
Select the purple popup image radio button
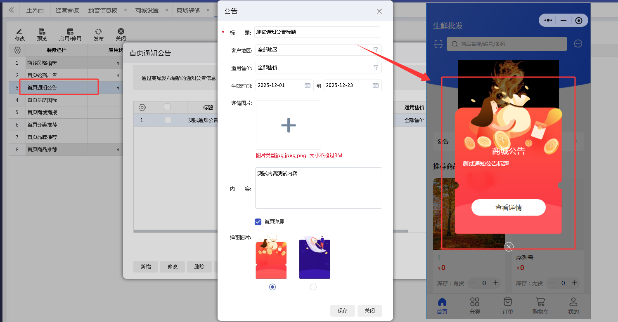coord(313,287)
